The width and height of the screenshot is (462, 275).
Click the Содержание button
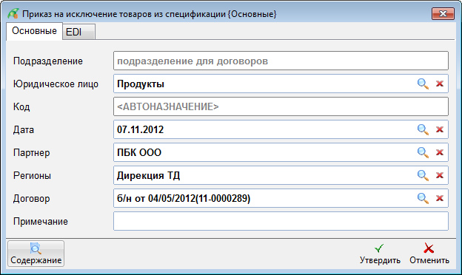pos(36,254)
